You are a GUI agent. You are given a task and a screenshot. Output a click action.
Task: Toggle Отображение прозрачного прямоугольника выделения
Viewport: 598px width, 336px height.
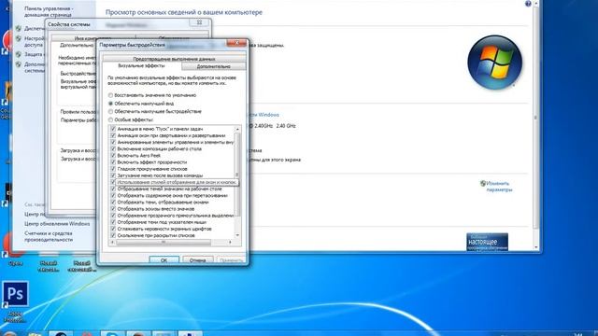(x=113, y=216)
